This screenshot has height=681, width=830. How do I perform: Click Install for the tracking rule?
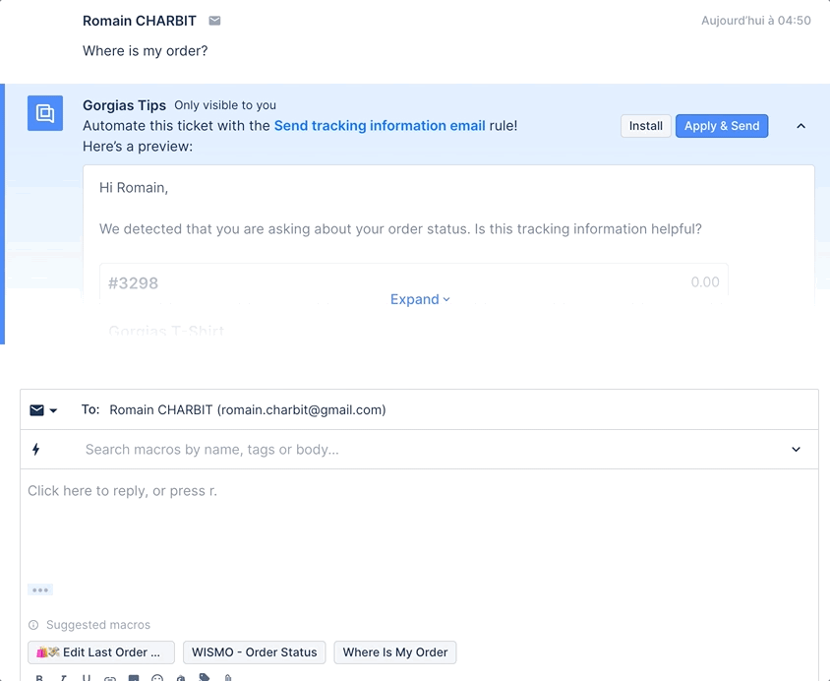646,126
